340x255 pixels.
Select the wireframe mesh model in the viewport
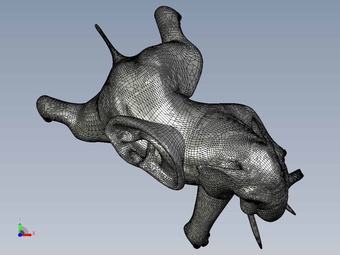click(170, 127)
